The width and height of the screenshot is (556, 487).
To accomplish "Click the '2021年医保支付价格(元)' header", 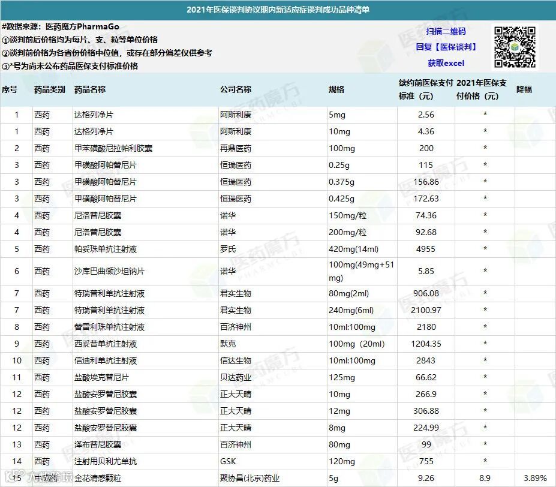I will click(482, 89).
